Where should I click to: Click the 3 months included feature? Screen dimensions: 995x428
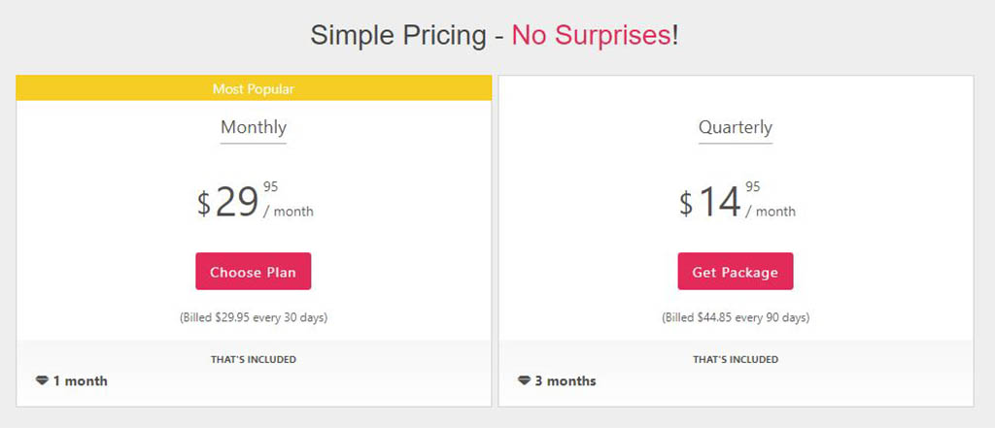[557, 381]
